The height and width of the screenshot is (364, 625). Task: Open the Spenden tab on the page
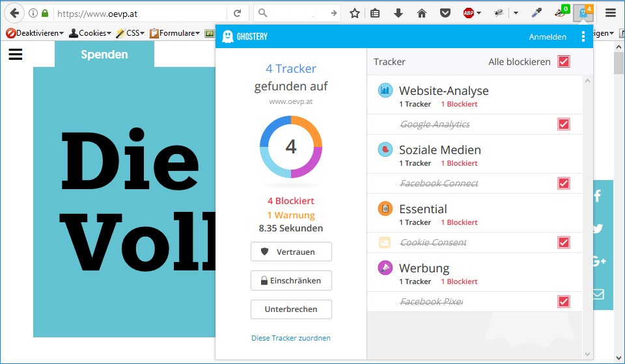tap(104, 54)
